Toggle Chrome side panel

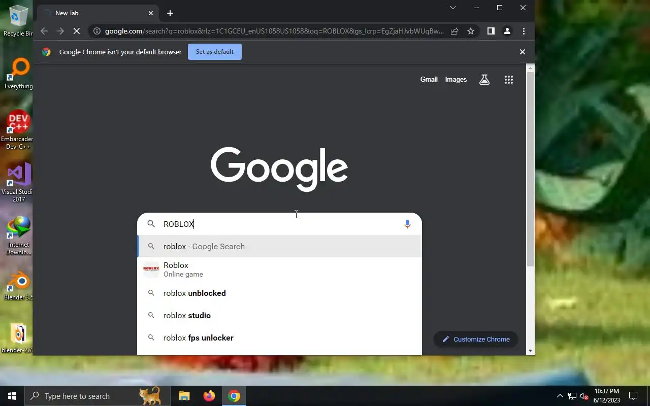[x=491, y=31]
